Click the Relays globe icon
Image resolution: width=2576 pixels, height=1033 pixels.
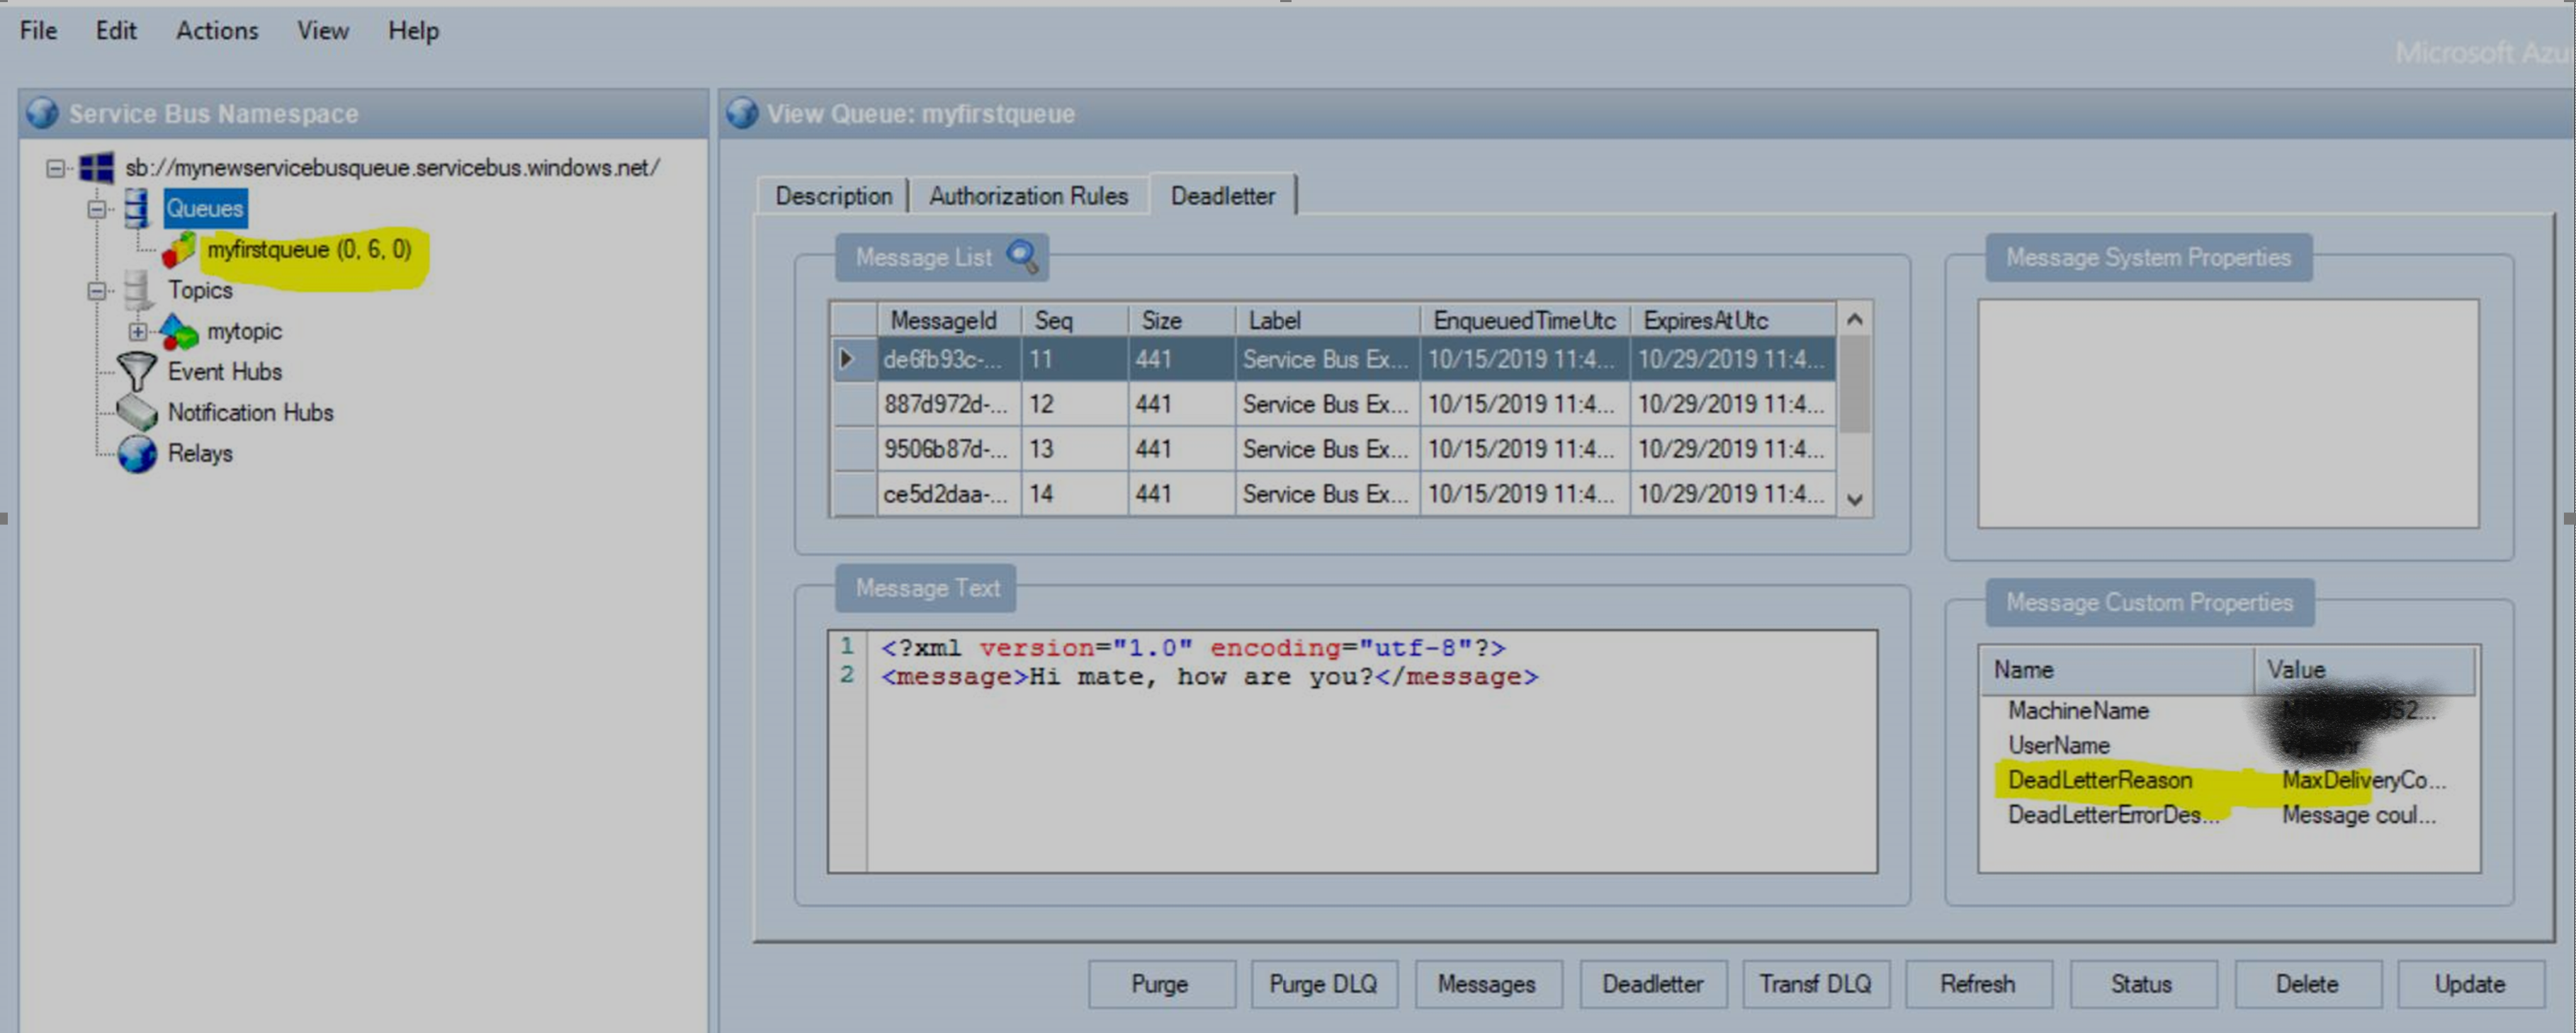[x=137, y=453]
